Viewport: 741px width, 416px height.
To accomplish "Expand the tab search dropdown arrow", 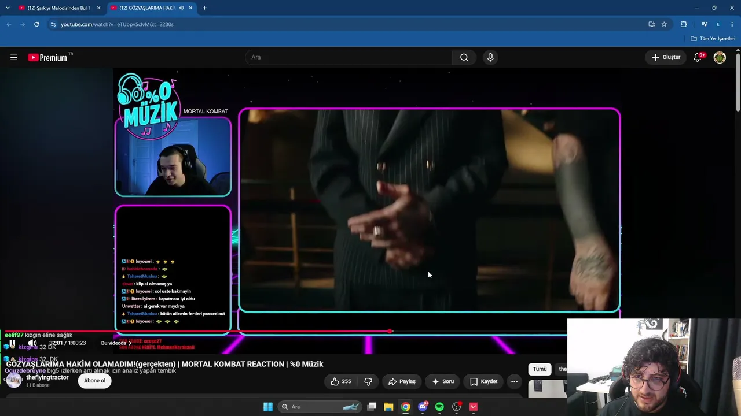I will [8, 8].
